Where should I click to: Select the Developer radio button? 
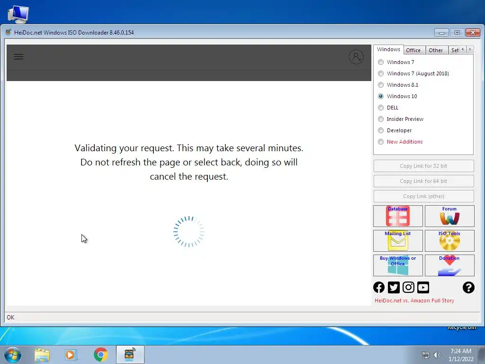(x=381, y=130)
